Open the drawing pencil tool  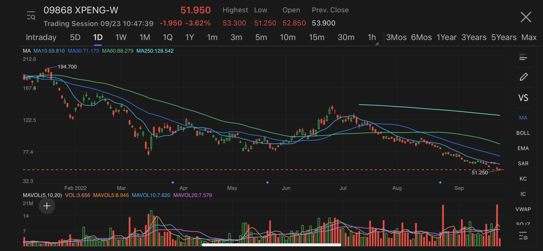coord(523,77)
